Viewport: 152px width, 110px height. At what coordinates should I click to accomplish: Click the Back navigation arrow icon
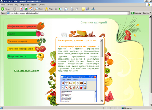(3, 9)
